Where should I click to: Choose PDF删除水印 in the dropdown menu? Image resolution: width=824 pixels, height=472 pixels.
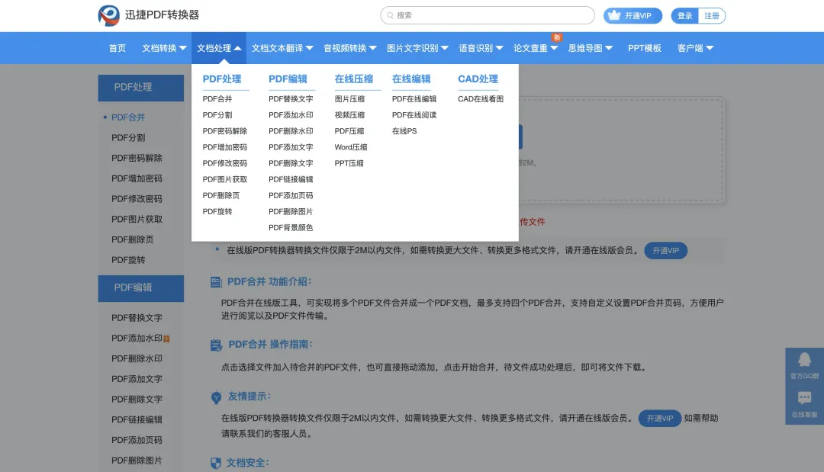291,131
